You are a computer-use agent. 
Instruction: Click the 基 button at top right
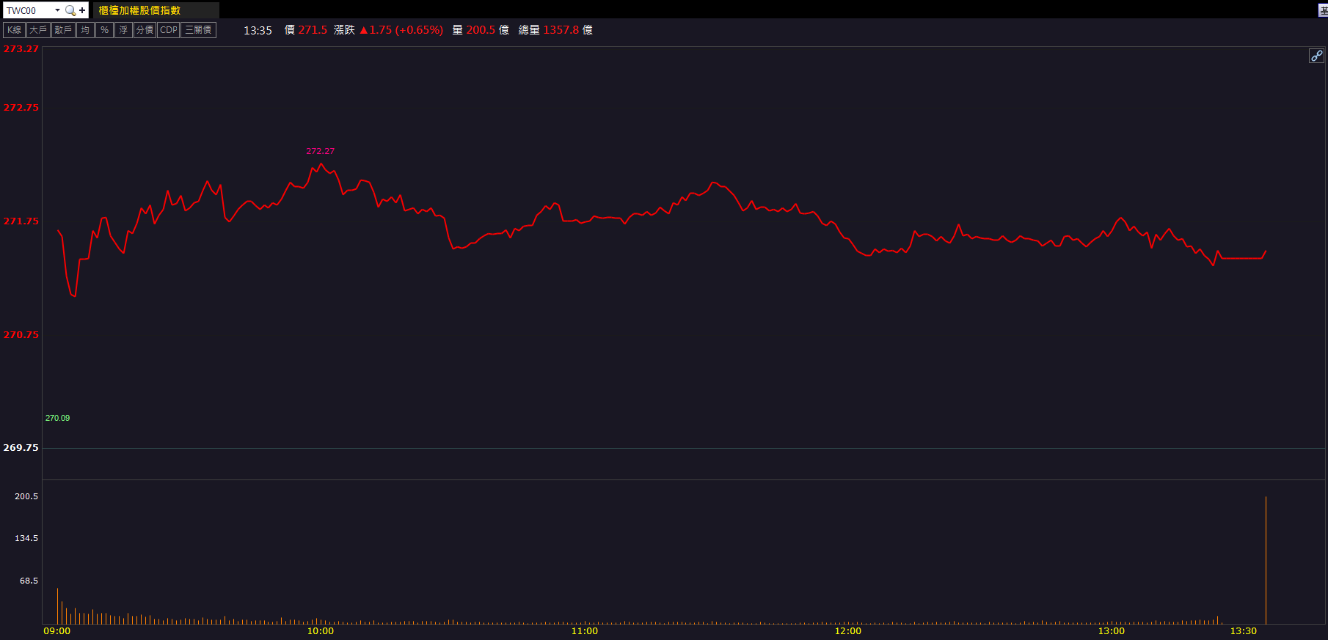[x=1323, y=10]
